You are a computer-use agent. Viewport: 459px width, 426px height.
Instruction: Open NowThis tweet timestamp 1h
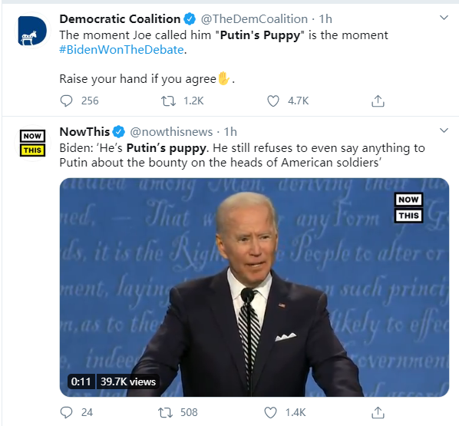230,132
